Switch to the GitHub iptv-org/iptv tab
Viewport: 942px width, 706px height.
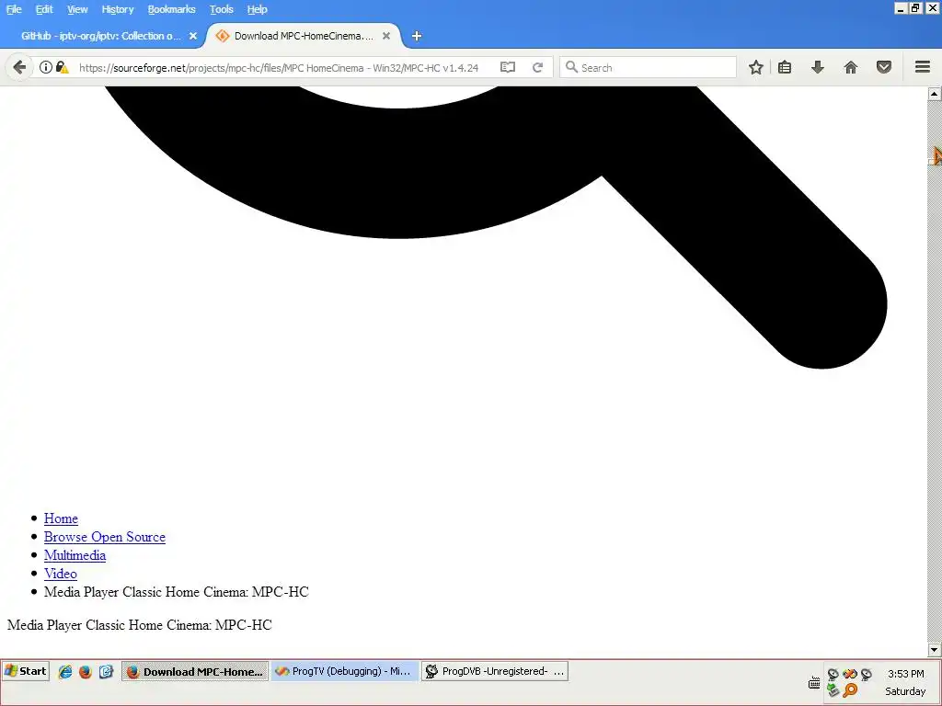[x=101, y=36]
